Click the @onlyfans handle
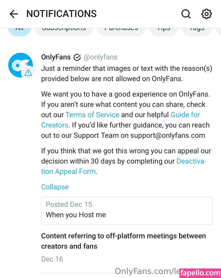The width and height of the screenshot is (221, 278). click(100, 57)
